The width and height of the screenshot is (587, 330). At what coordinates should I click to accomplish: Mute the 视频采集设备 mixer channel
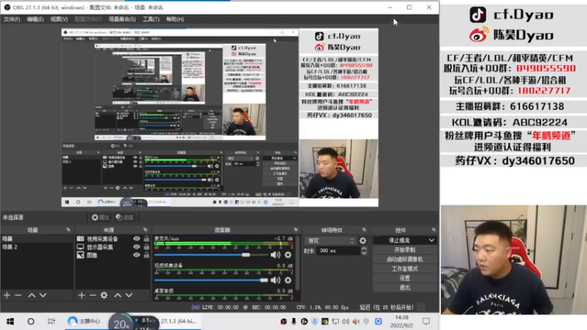275,280
